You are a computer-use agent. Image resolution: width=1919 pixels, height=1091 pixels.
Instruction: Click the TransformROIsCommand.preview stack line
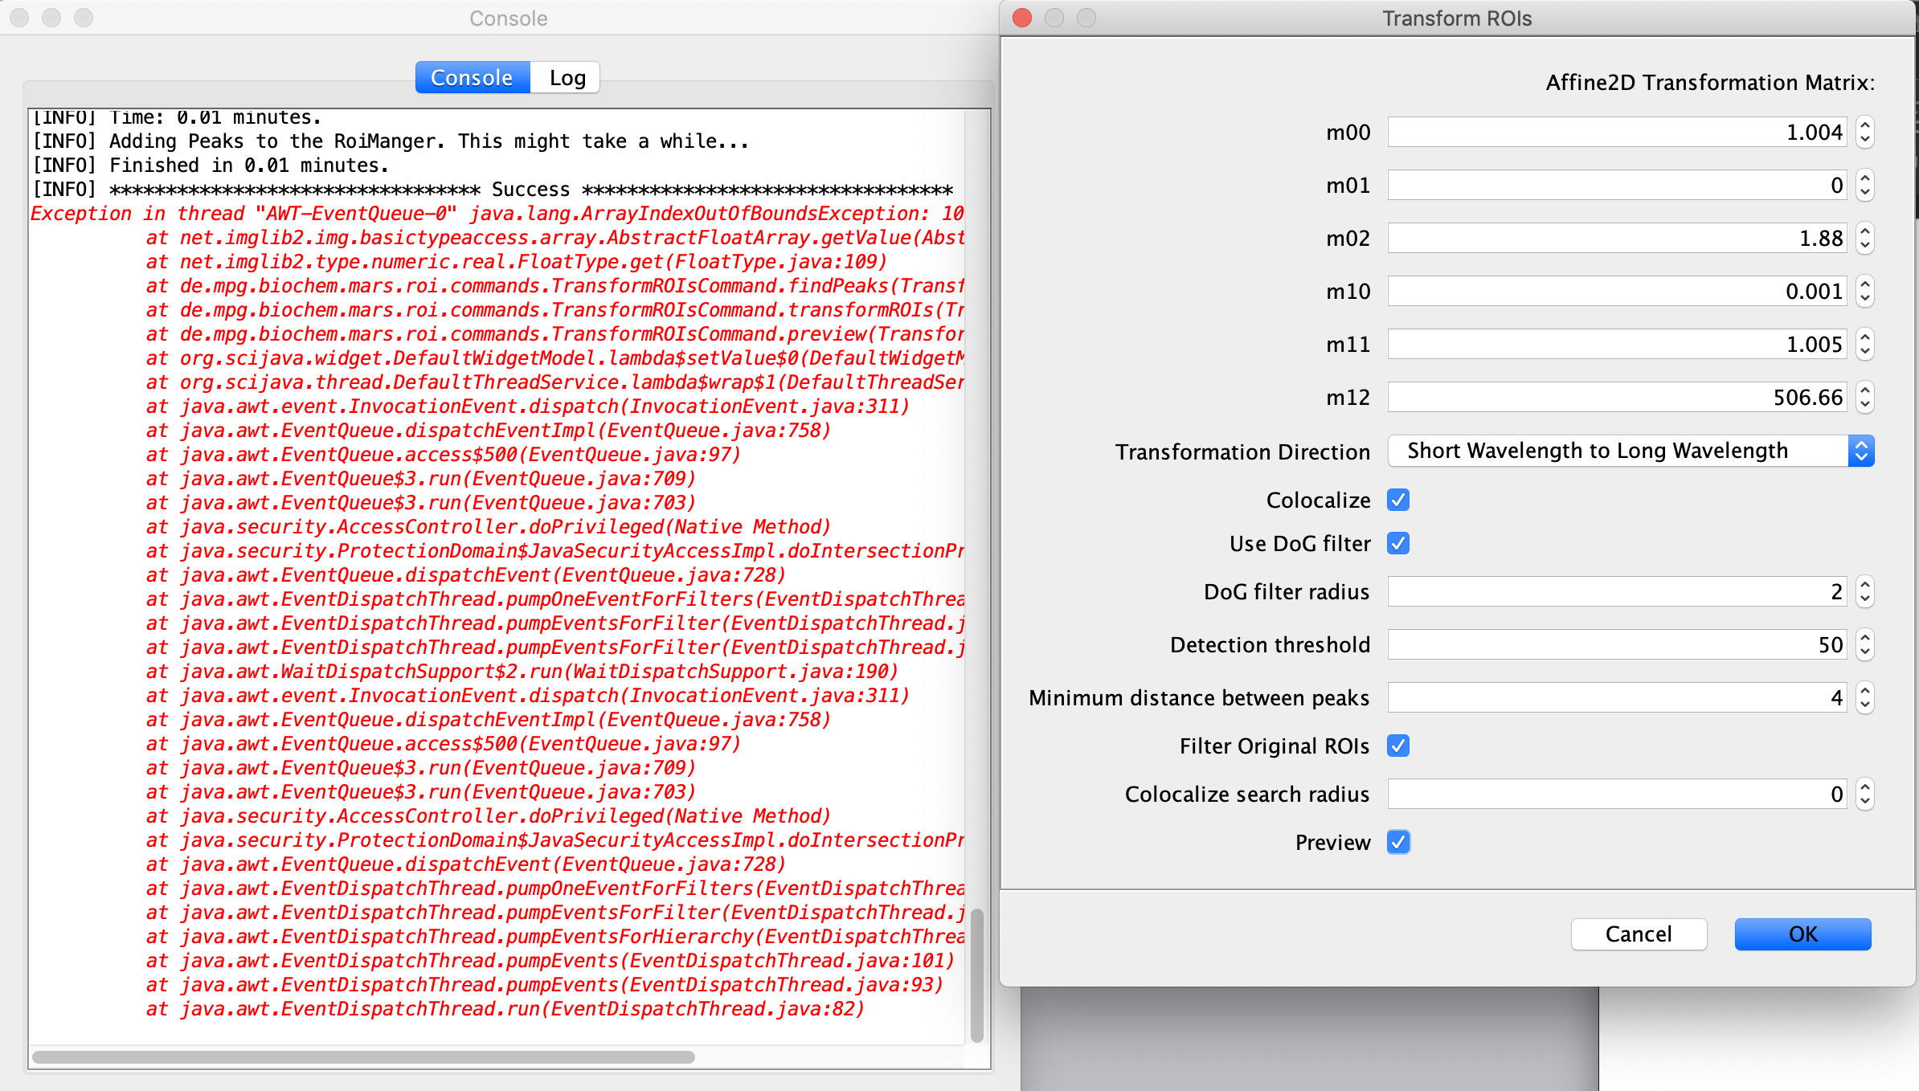[554, 334]
